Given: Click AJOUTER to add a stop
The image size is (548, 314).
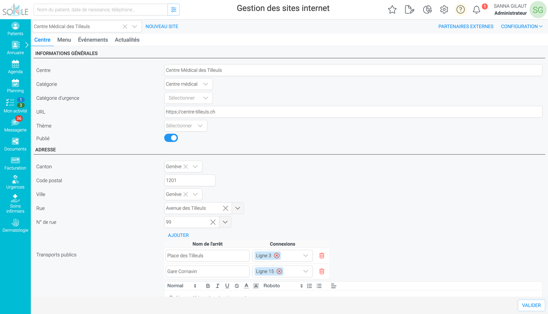Looking at the screenshot, I should tap(178, 235).
